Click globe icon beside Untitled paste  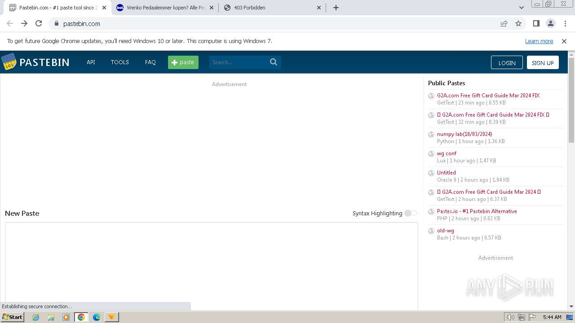(x=431, y=173)
